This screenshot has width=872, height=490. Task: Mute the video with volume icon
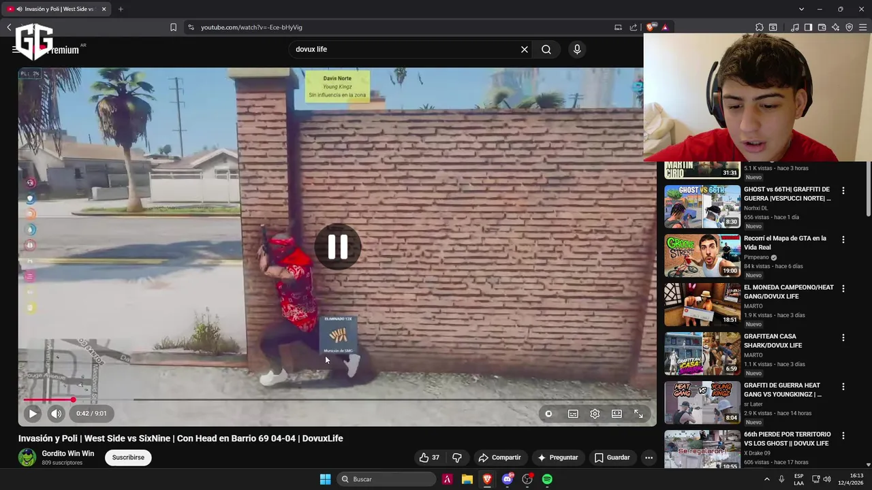[56, 413]
